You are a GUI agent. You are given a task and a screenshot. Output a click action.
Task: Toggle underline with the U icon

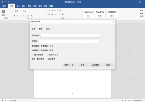point(21,16)
